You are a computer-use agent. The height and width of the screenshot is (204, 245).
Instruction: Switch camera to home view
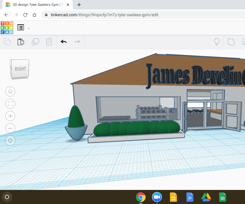(x=10, y=91)
